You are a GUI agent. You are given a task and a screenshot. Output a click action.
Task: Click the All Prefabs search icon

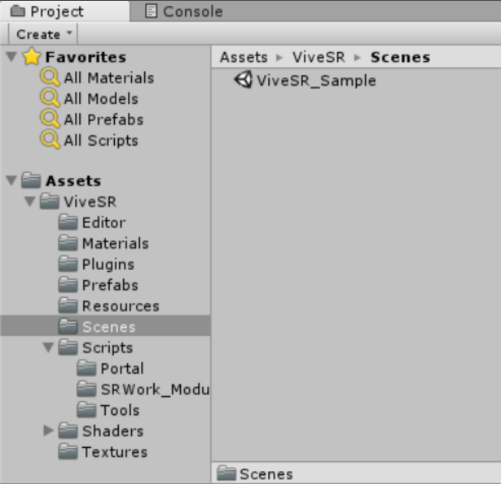[x=50, y=120]
